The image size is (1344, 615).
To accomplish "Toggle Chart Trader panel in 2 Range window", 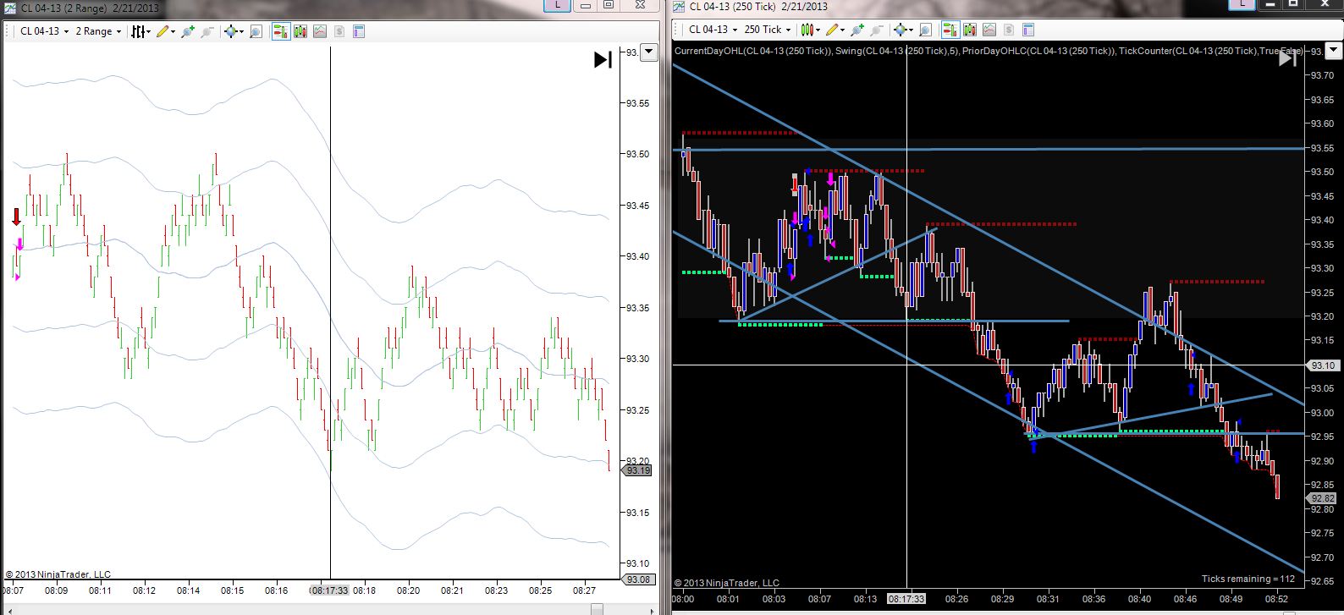I will point(280,31).
